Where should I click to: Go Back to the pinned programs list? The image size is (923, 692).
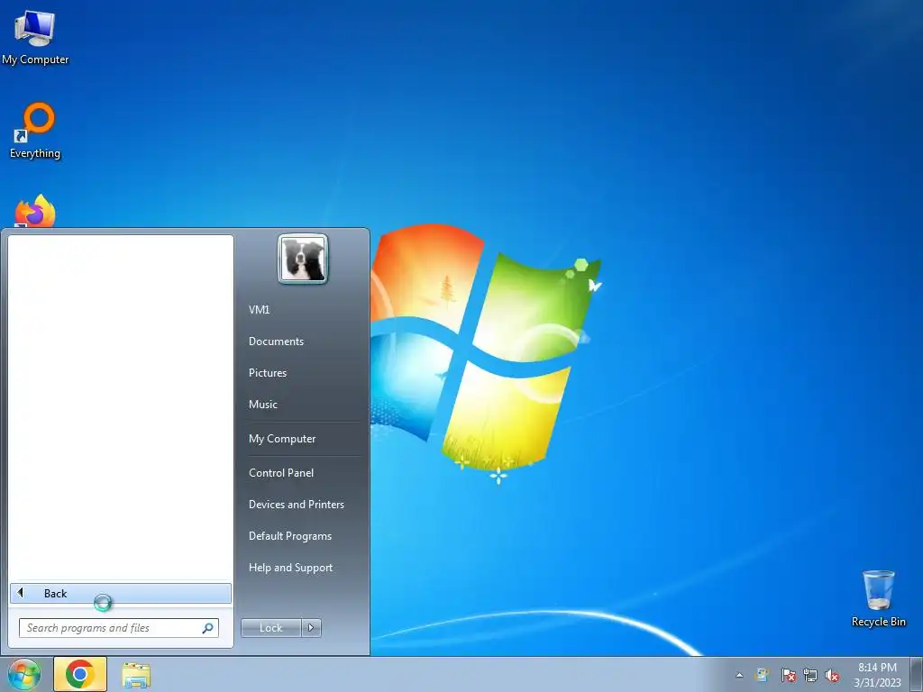click(x=121, y=593)
